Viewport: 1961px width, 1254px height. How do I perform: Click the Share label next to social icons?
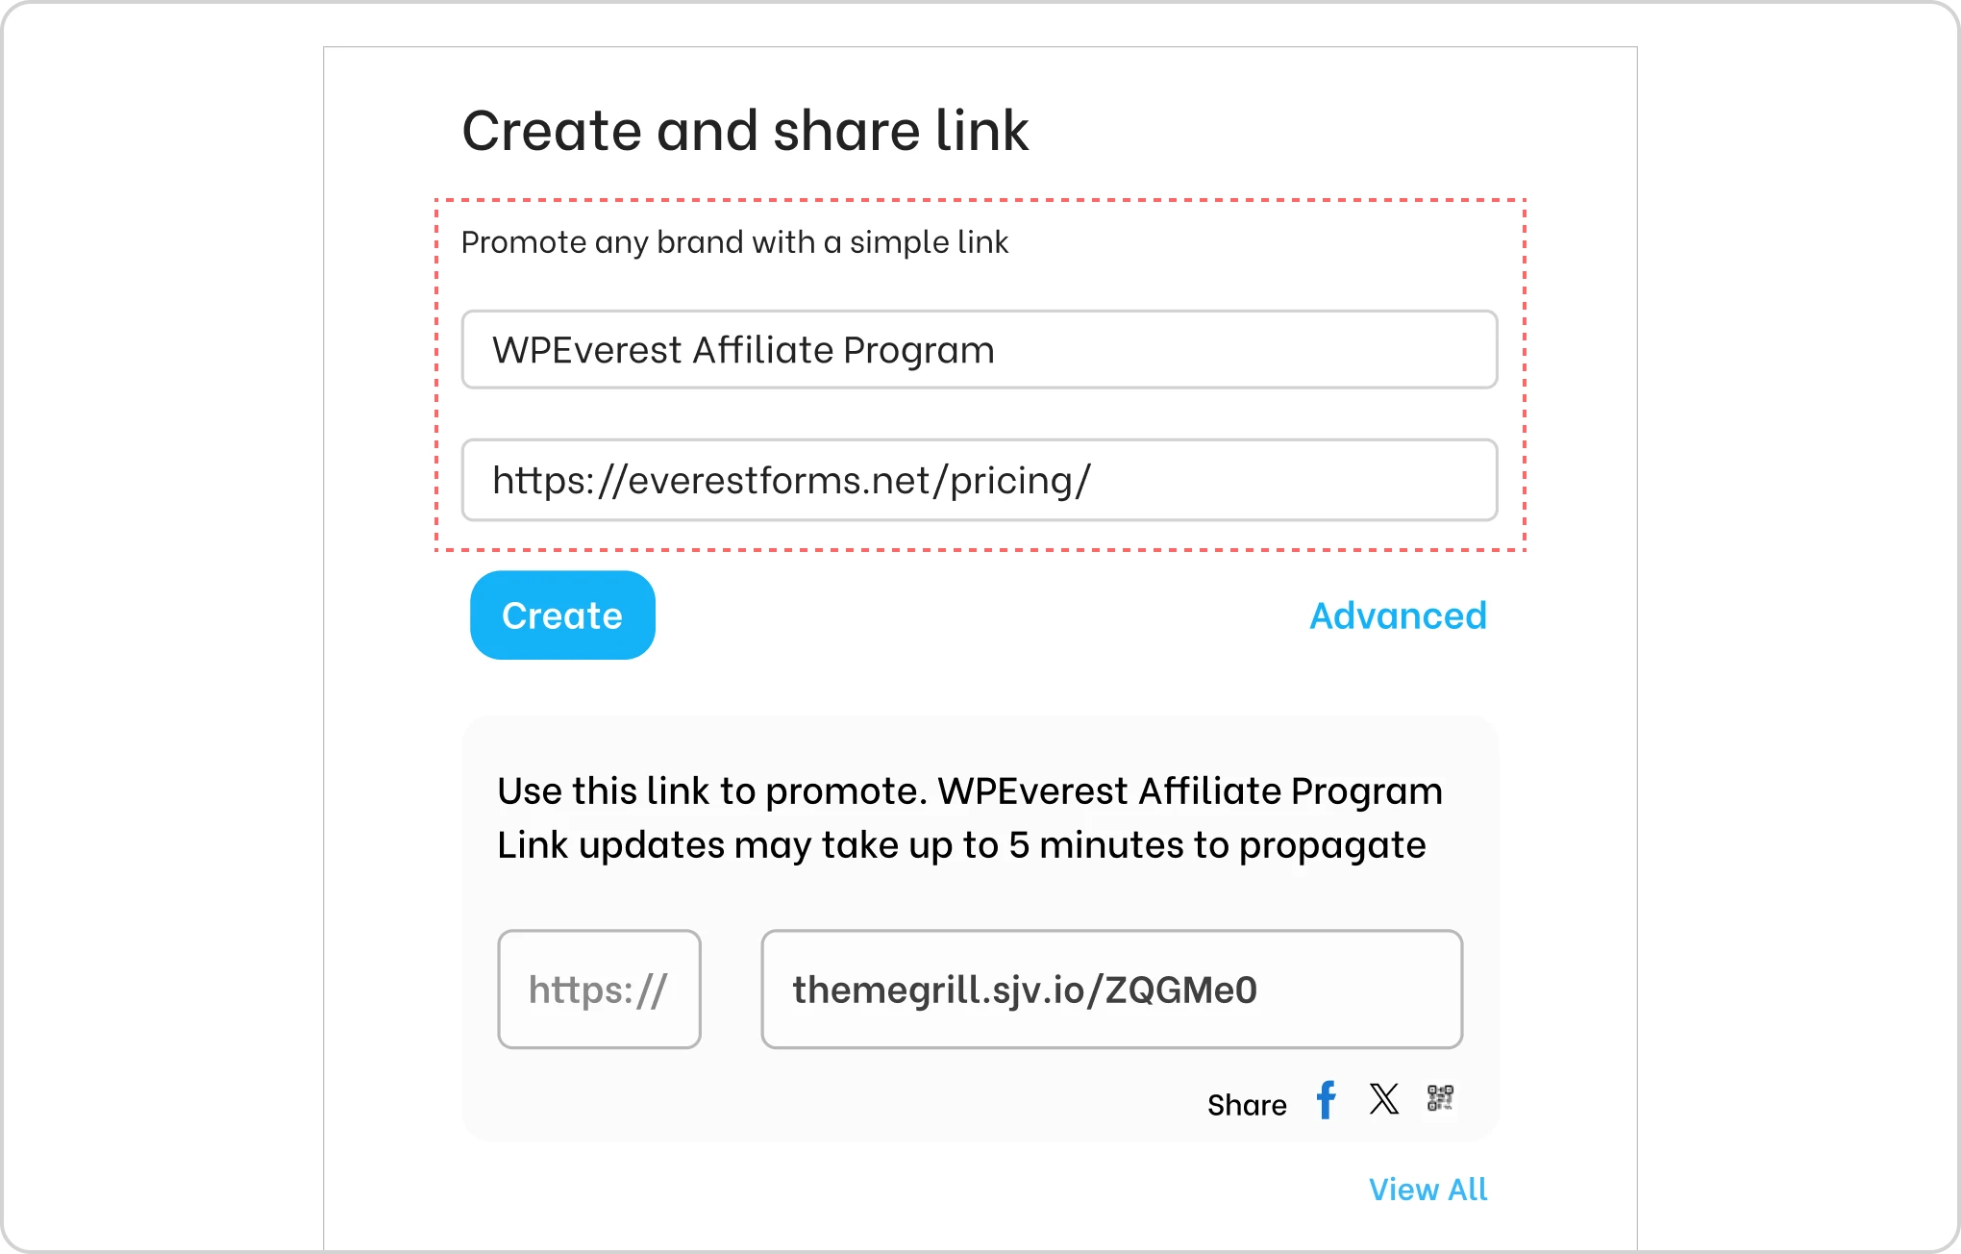[x=1247, y=1104]
